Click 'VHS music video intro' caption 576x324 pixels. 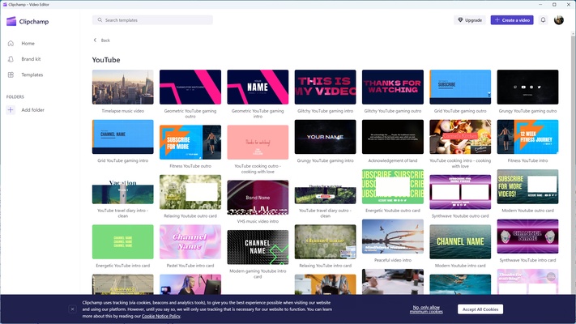click(x=258, y=221)
